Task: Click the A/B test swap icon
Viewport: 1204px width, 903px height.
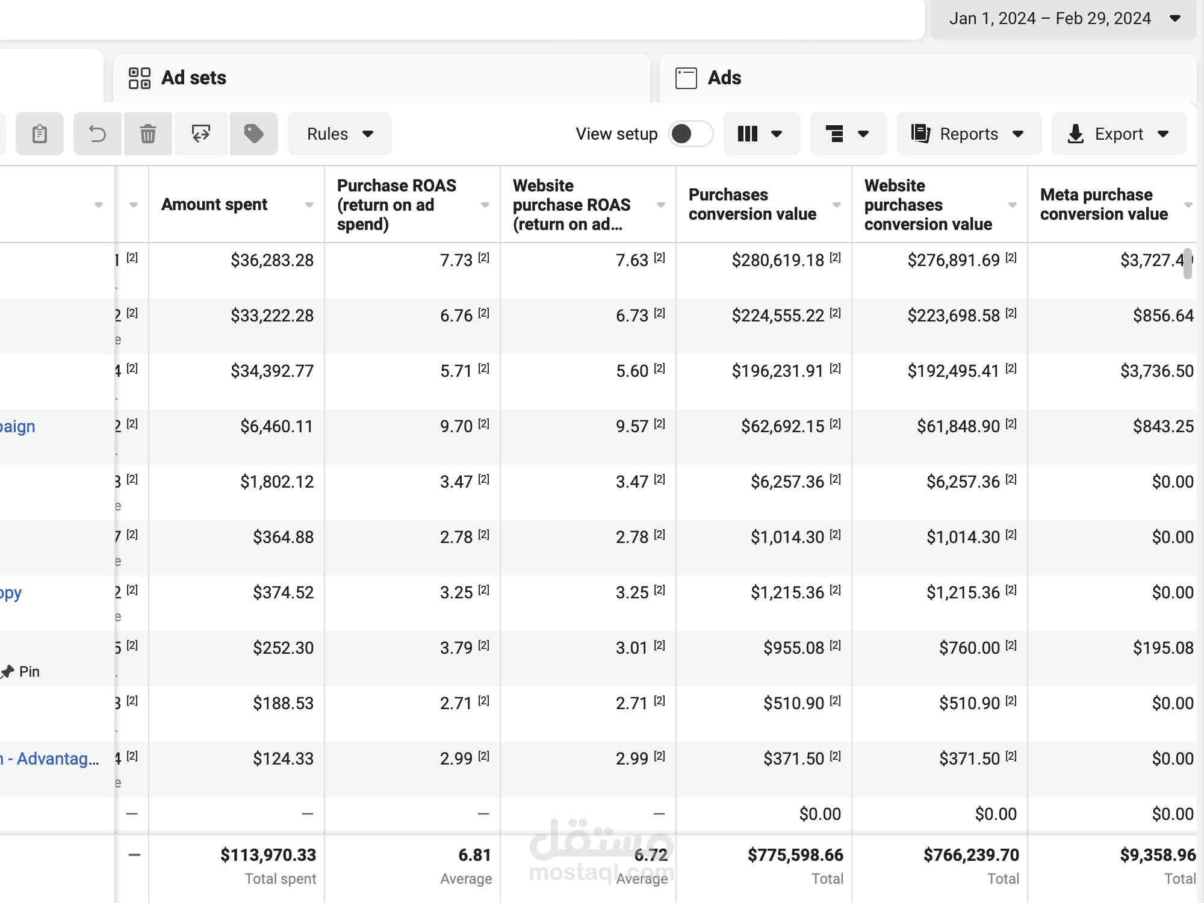Action: (x=201, y=134)
